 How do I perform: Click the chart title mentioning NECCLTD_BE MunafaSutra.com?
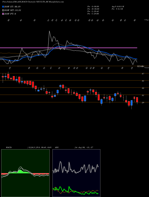33,2
